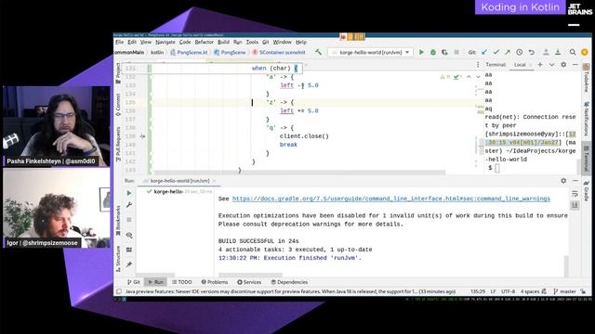Open the Git menu in menu bar
This screenshot has height=334, width=595.
(x=265, y=42)
